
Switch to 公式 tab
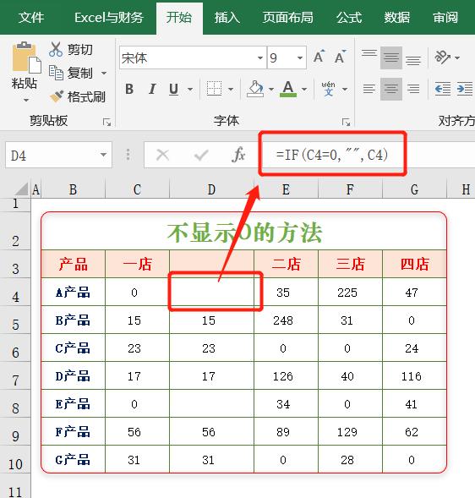pyautogui.click(x=349, y=18)
